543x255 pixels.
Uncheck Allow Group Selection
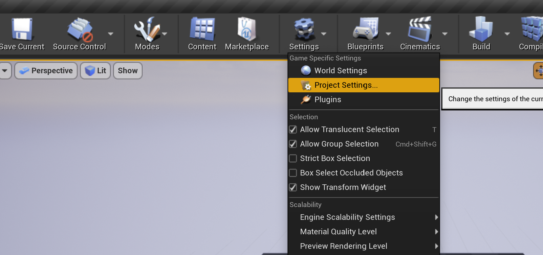[x=293, y=144]
